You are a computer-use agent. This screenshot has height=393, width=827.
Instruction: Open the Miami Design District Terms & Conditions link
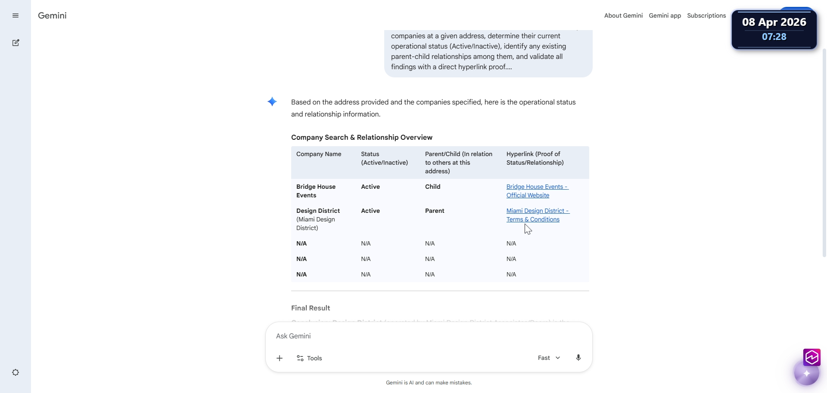coord(537,215)
